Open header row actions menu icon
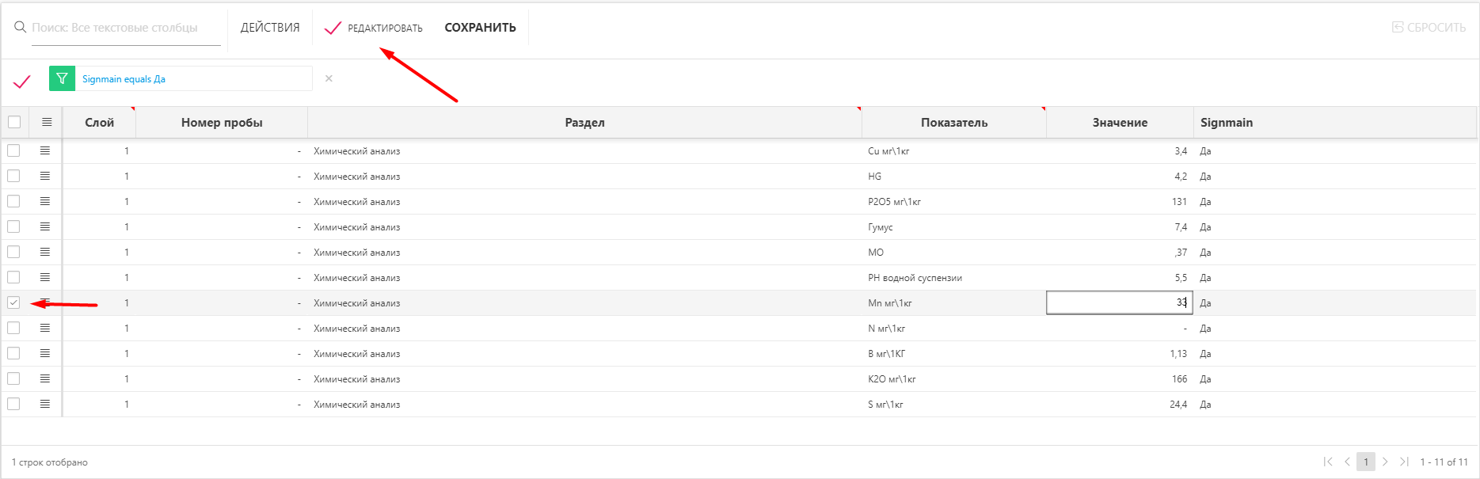1480x479 pixels. 47,122
